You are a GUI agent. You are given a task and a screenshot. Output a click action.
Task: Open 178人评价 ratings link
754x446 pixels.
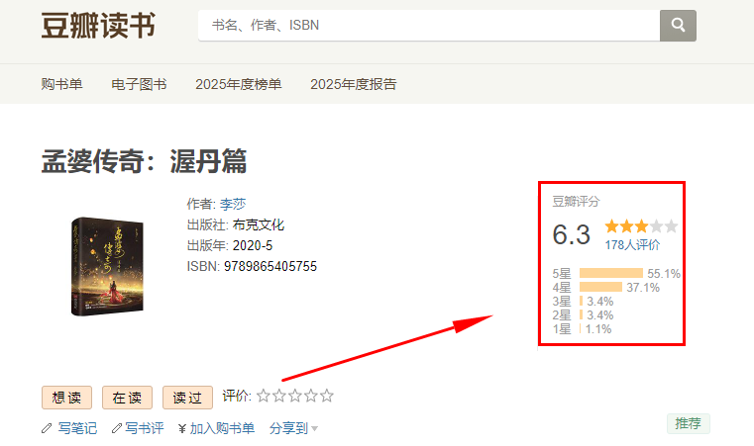(x=632, y=245)
